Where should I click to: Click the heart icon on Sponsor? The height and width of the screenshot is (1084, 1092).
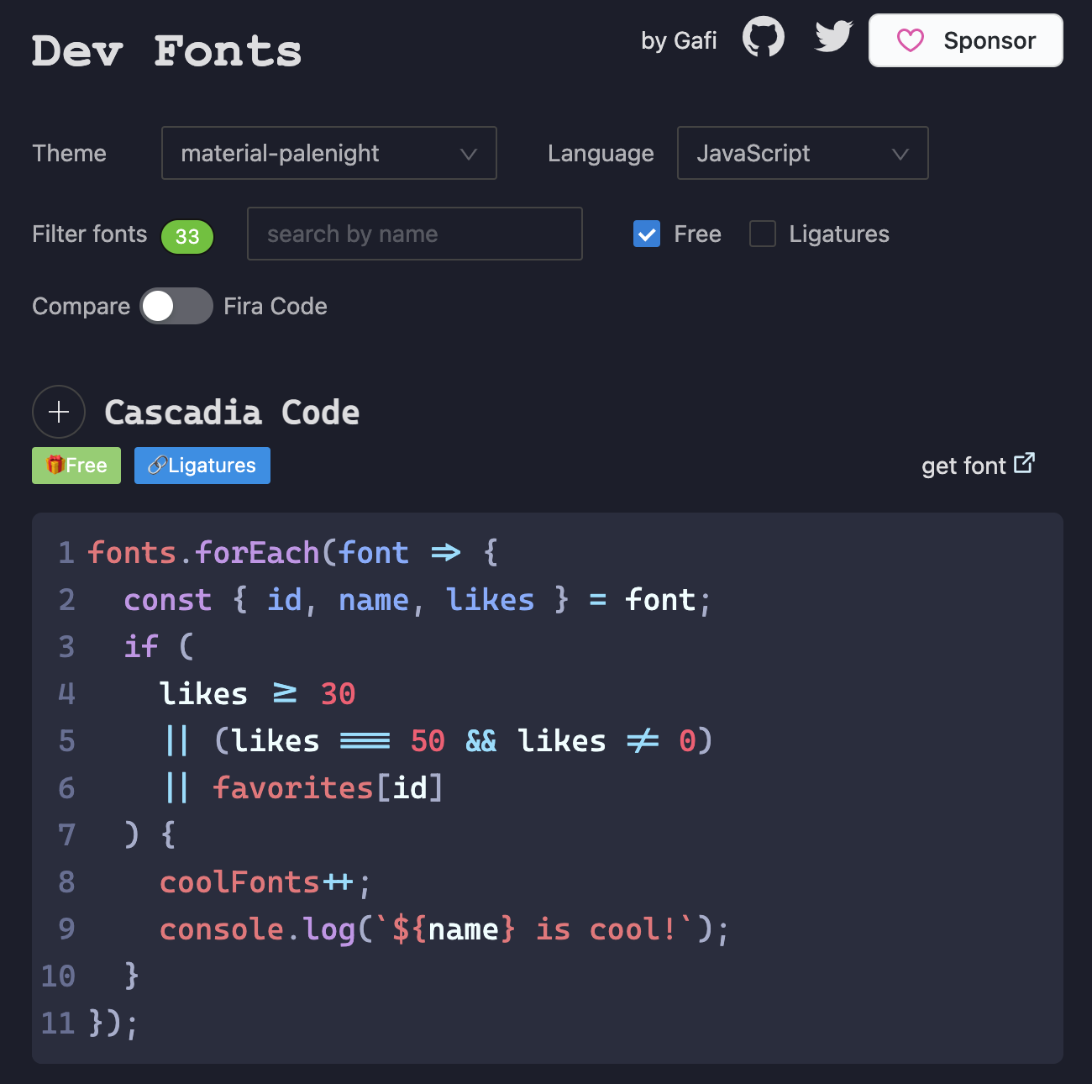pyautogui.click(x=910, y=40)
